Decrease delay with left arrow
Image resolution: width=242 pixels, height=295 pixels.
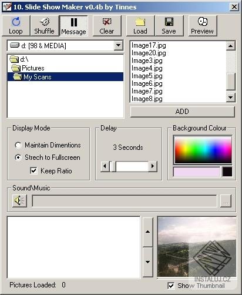tap(105, 166)
